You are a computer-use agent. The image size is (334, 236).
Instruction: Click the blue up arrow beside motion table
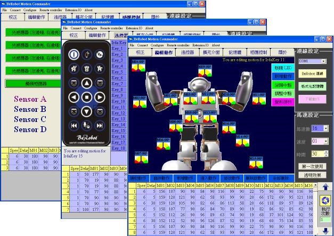[325, 187]
